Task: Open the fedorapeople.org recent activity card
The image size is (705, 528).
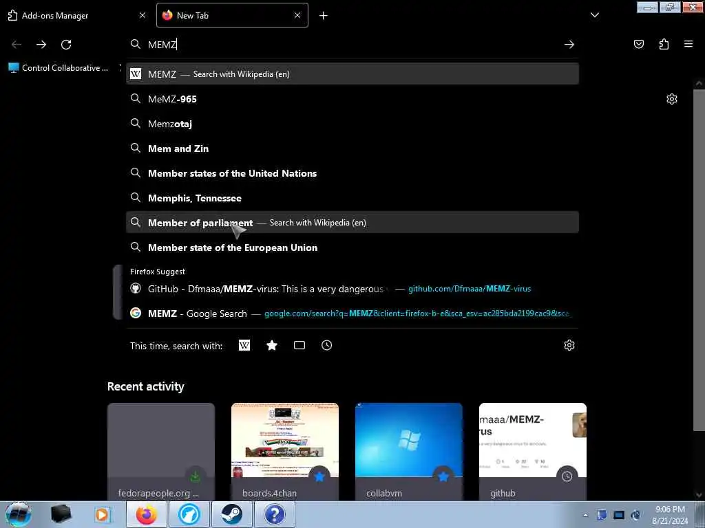Action: 161,452
